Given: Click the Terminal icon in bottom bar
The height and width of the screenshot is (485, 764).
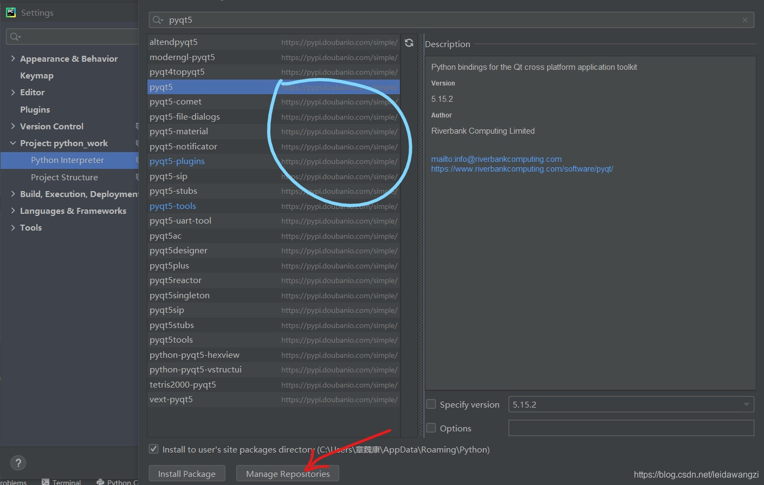Looking at the screenshot, I should pos(46,482).
